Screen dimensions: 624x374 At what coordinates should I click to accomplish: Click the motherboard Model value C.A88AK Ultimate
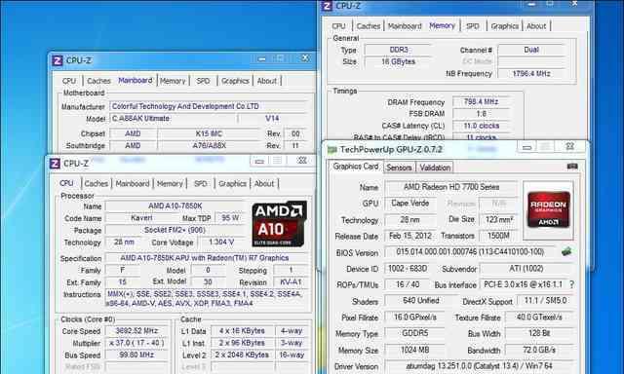(173, 119)
